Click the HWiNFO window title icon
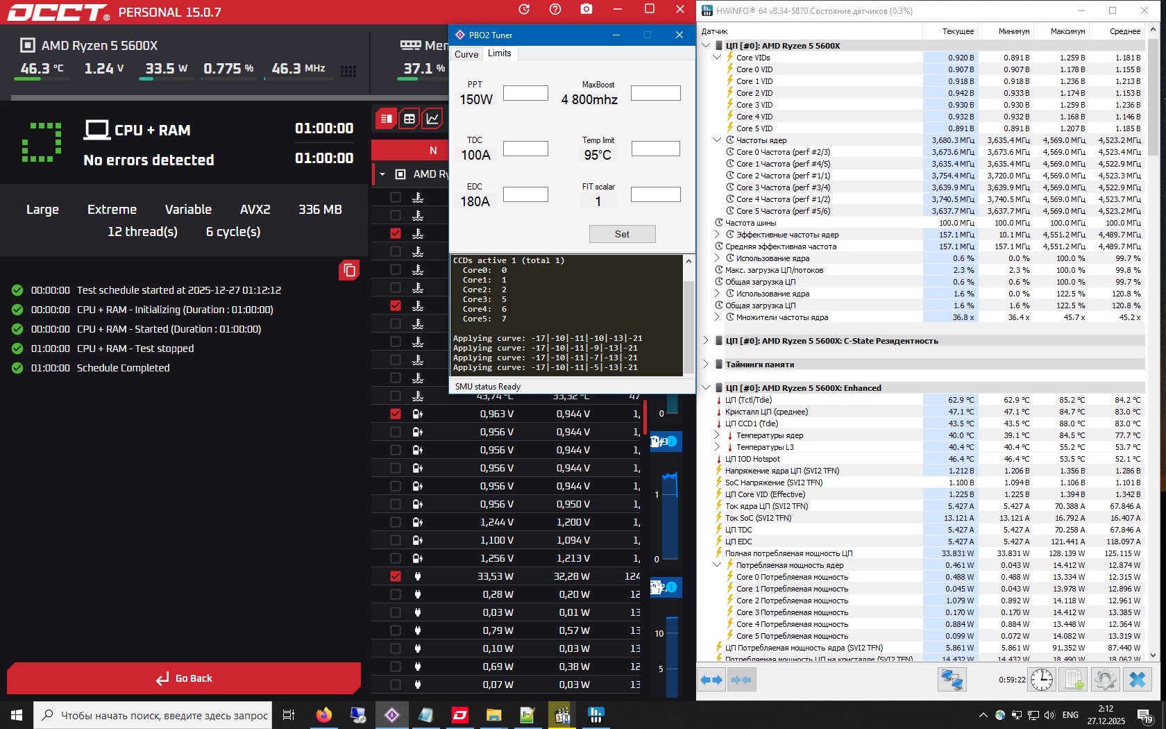The width and height of the screenshot is (1166, 729). [707, 10]
